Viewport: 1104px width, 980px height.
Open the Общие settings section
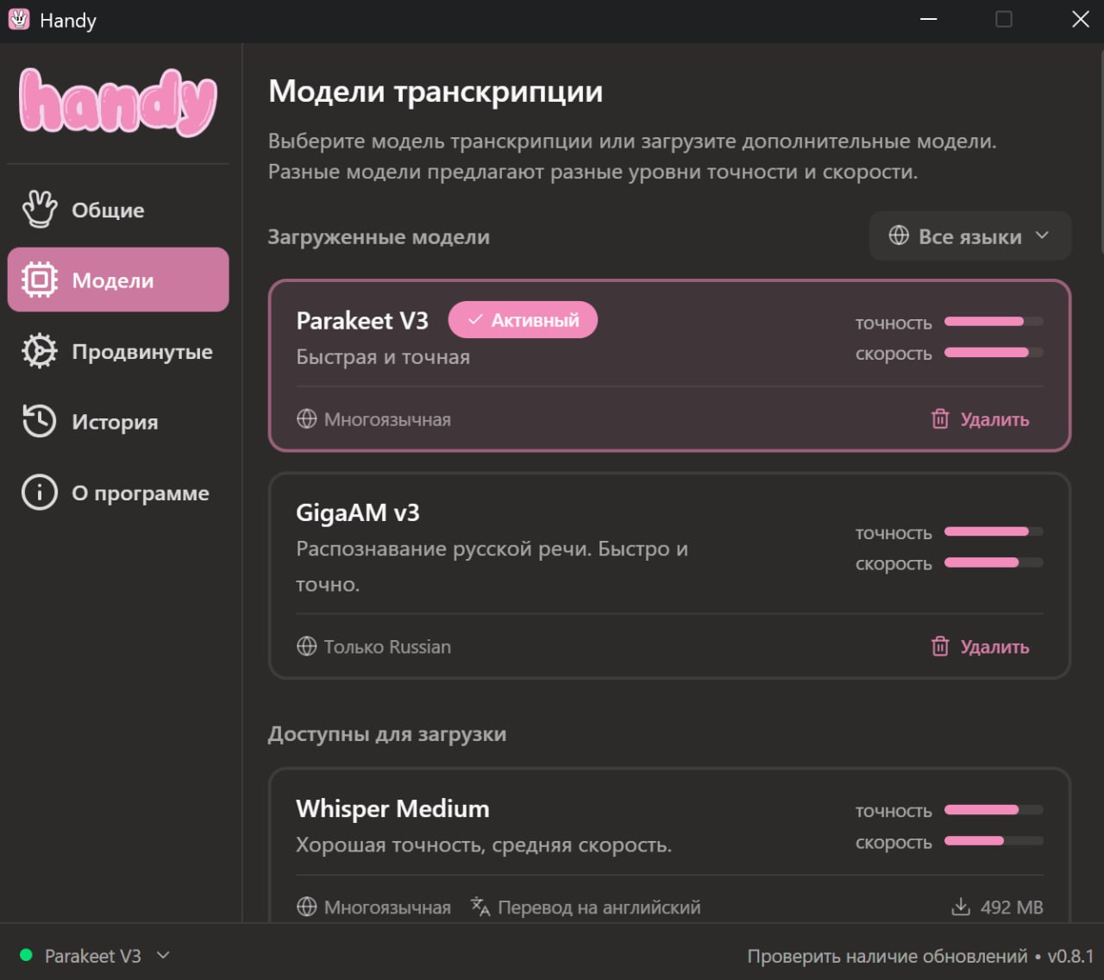(108, 210)
